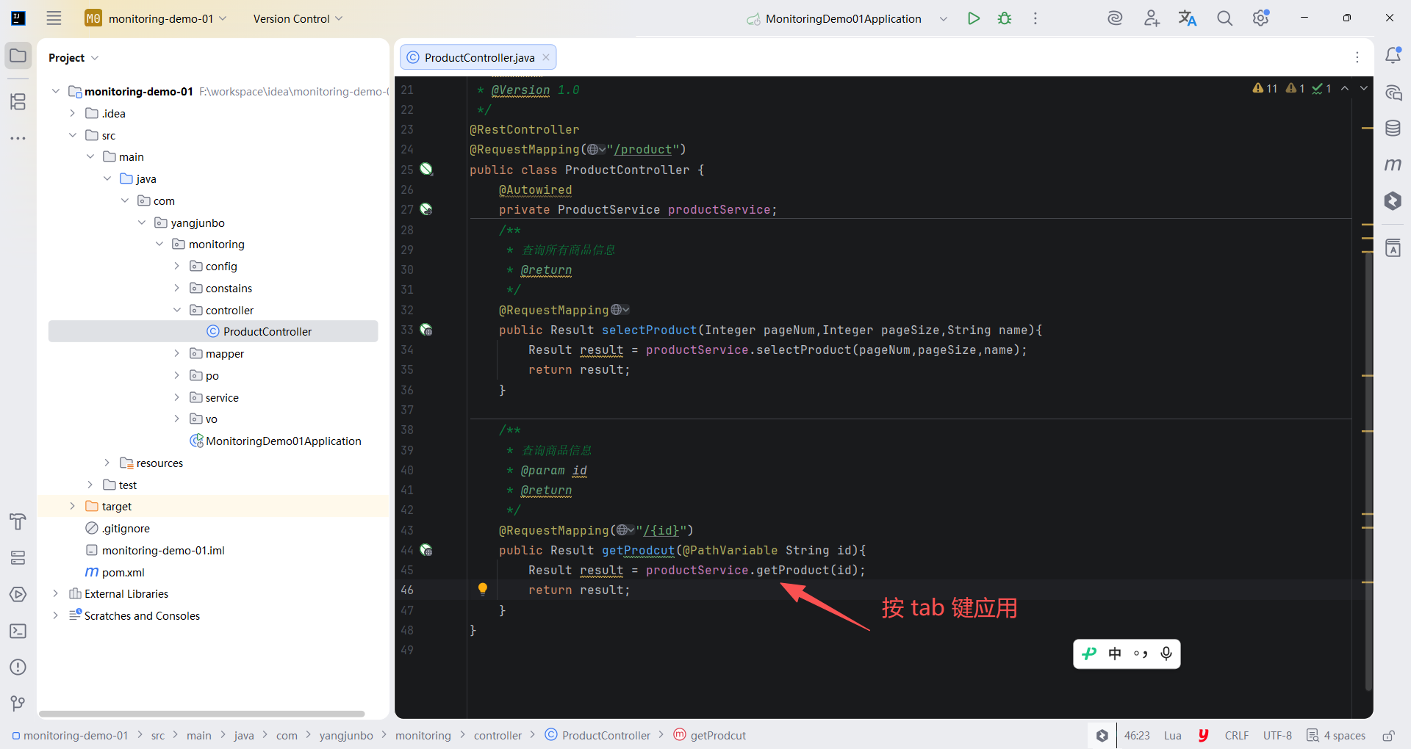The height and width of the screenshot is (749, 1411).
Task: Show more tool windows ellipsis icon
Action: click(x=18, y=138)
